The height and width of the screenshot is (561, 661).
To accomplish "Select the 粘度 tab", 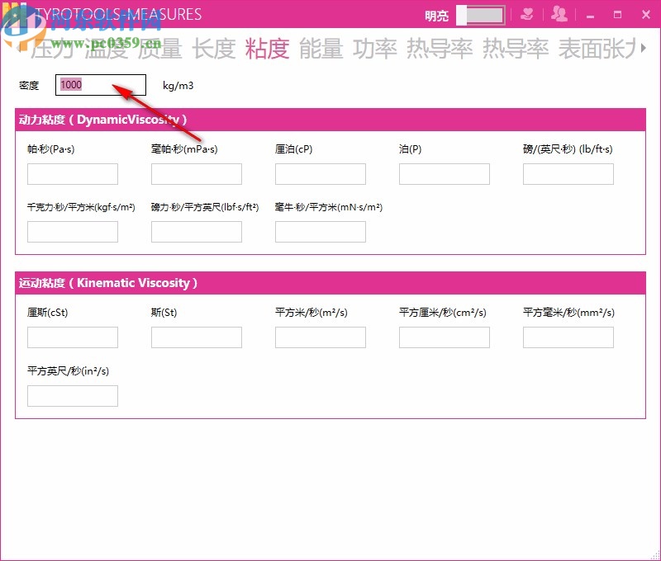I will tap(267, 49).
